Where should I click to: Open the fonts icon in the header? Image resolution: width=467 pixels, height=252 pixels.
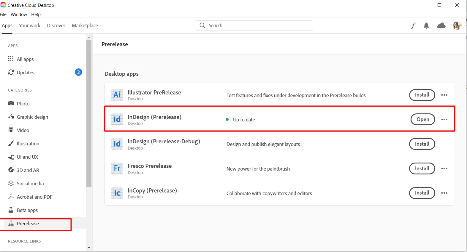pos(413,26)
